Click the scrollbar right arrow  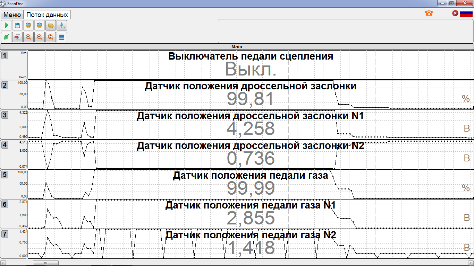[x=471, y=263]
